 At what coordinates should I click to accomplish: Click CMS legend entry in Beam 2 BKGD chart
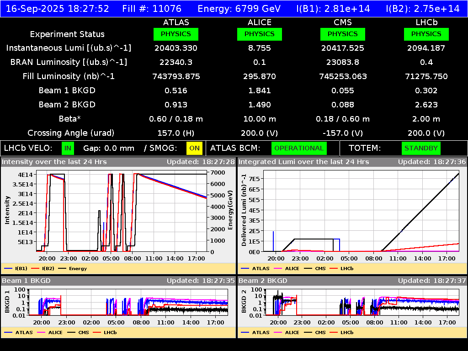pos(315,332)
